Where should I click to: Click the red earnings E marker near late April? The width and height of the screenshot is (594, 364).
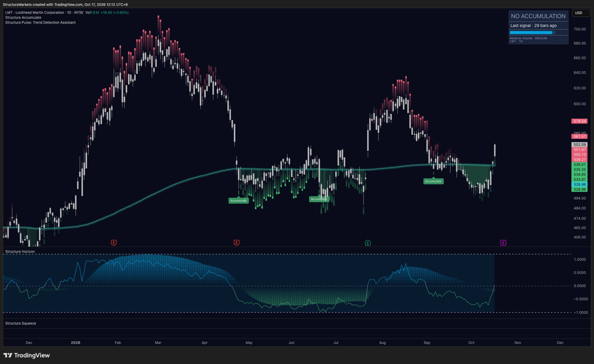236,243
